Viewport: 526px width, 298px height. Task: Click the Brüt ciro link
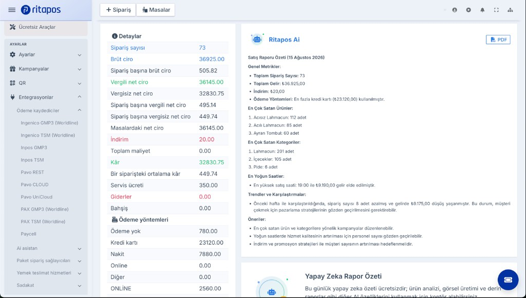122,59
